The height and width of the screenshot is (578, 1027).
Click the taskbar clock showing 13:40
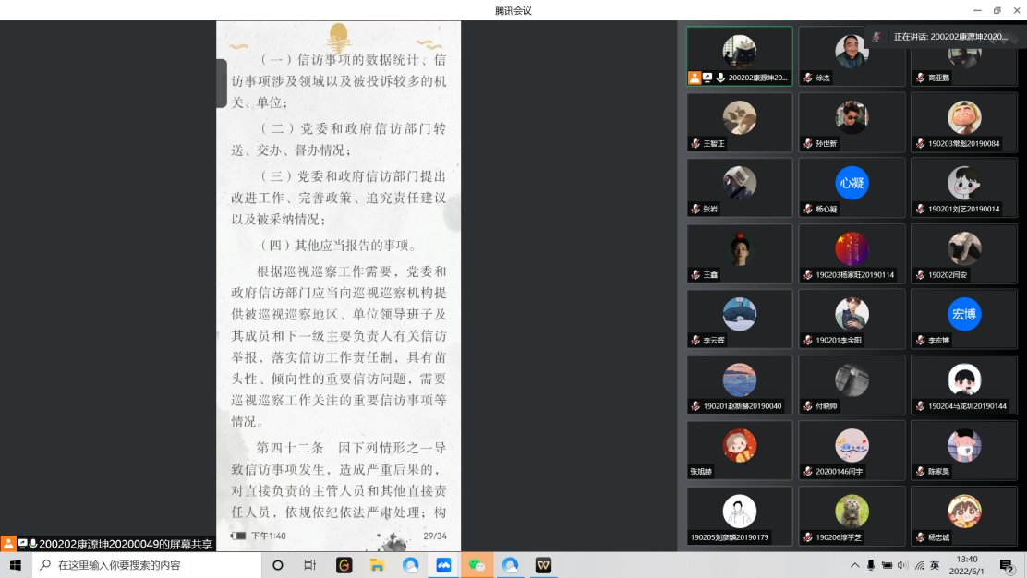(967, 565)
